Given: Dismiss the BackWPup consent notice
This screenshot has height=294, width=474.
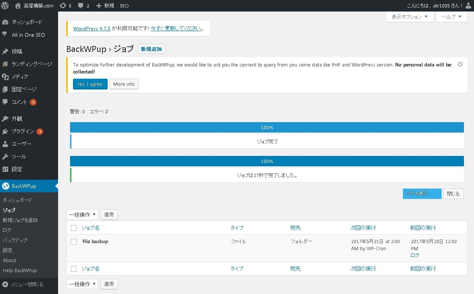Looking at the screenshot, I should pyautogui.click(x=460, y=64).
